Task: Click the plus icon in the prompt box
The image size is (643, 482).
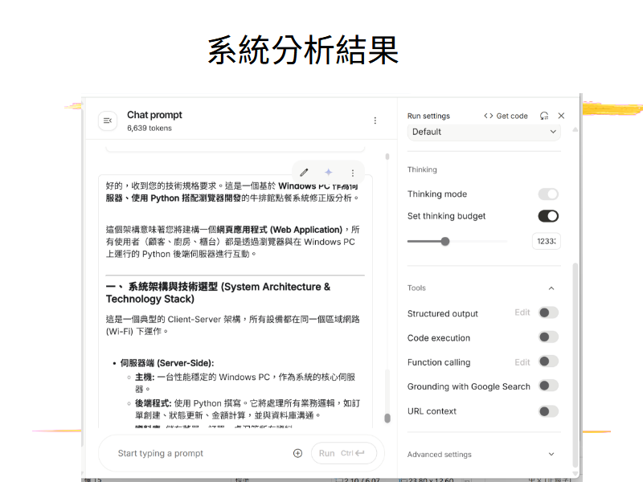Action: pyautogui.click(x=297, y=453)
